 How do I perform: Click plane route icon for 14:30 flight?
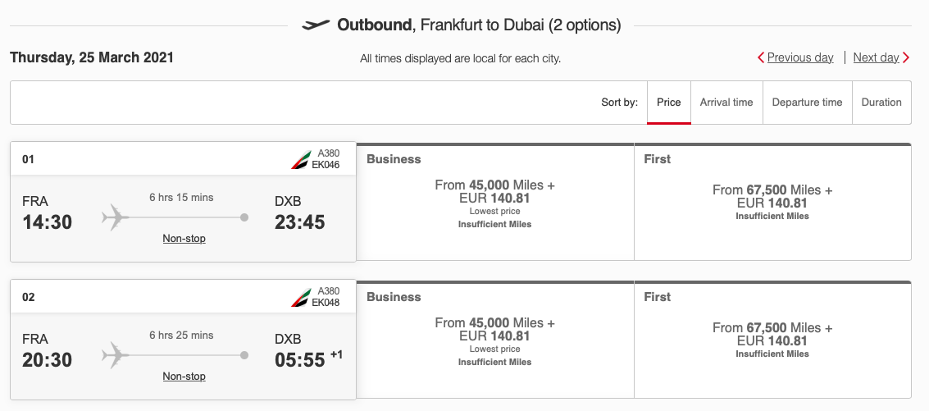(x=116, y=217)
